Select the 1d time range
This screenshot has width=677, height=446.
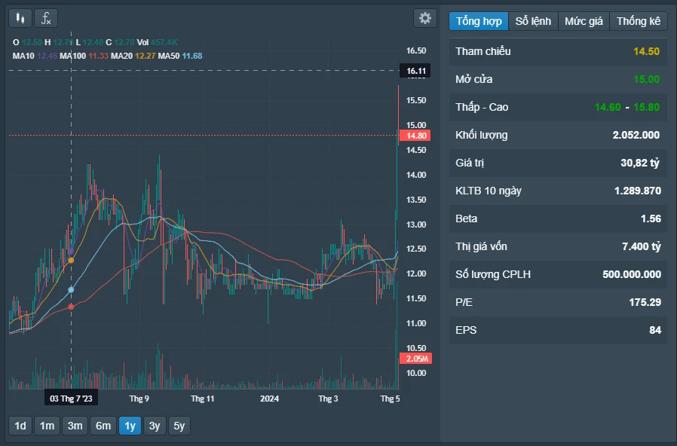point(20,426)
